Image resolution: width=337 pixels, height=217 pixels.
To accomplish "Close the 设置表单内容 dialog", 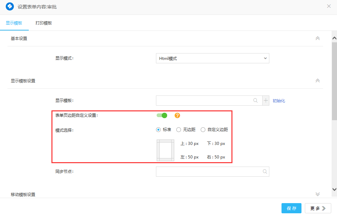I will pos(329,6).
